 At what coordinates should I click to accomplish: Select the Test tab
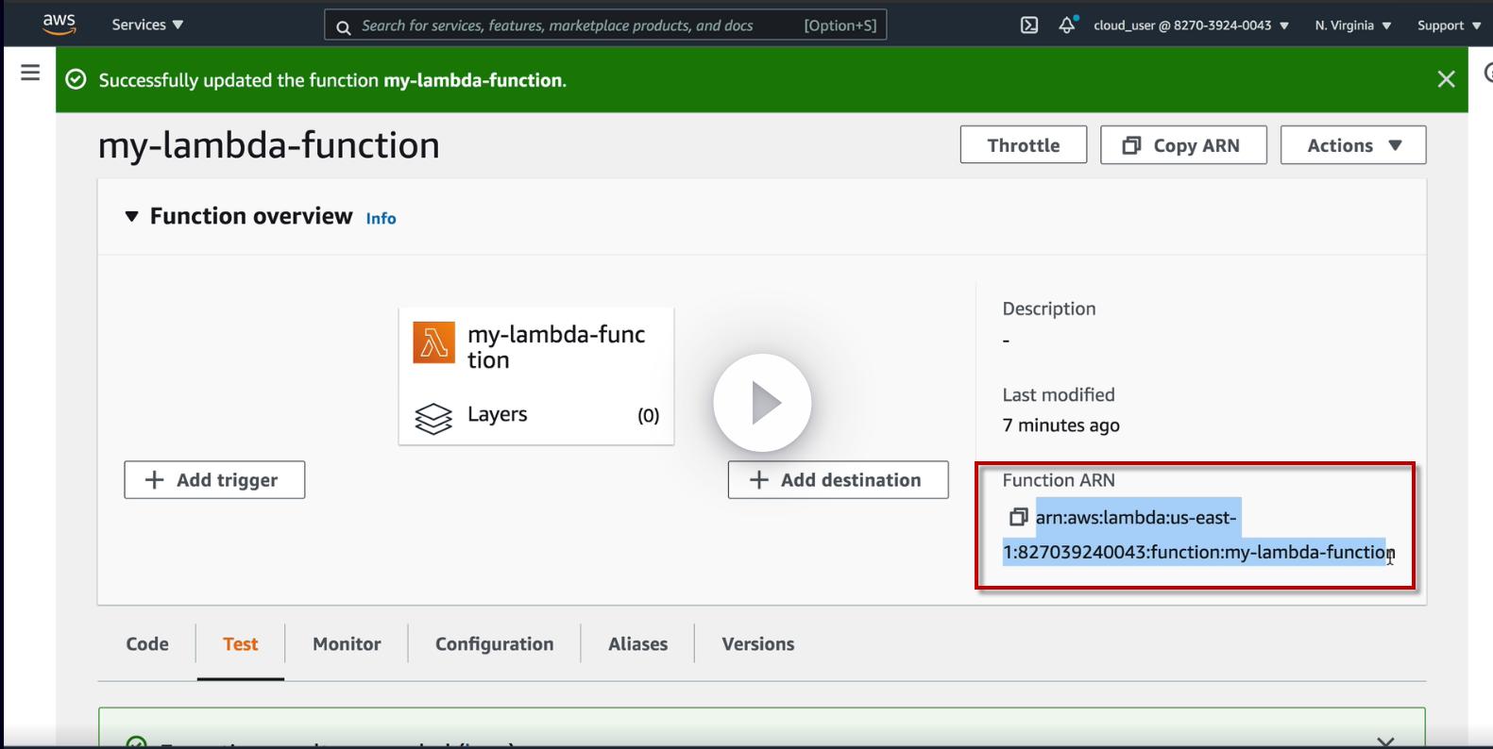240,644
